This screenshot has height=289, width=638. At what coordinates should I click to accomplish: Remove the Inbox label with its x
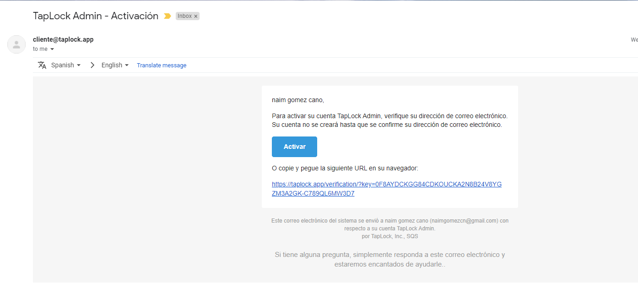(196, 16)
